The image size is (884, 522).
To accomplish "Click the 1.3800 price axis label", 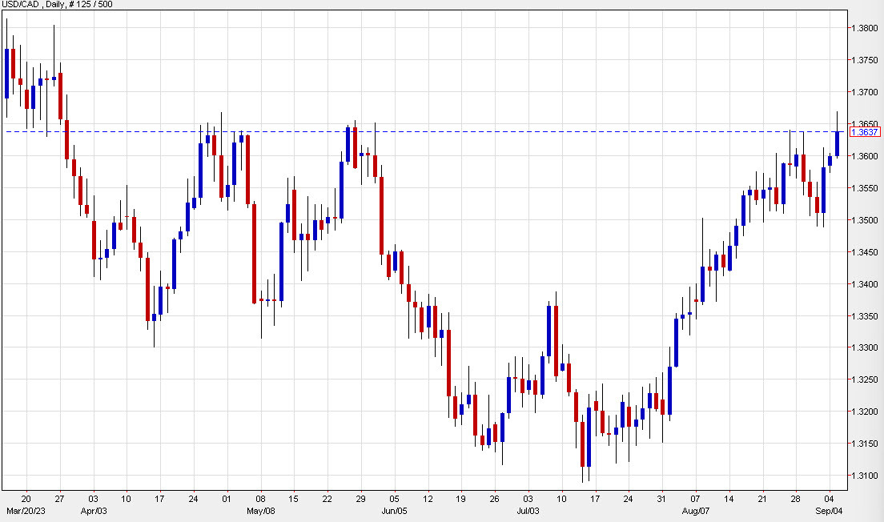I will [864, 28].
